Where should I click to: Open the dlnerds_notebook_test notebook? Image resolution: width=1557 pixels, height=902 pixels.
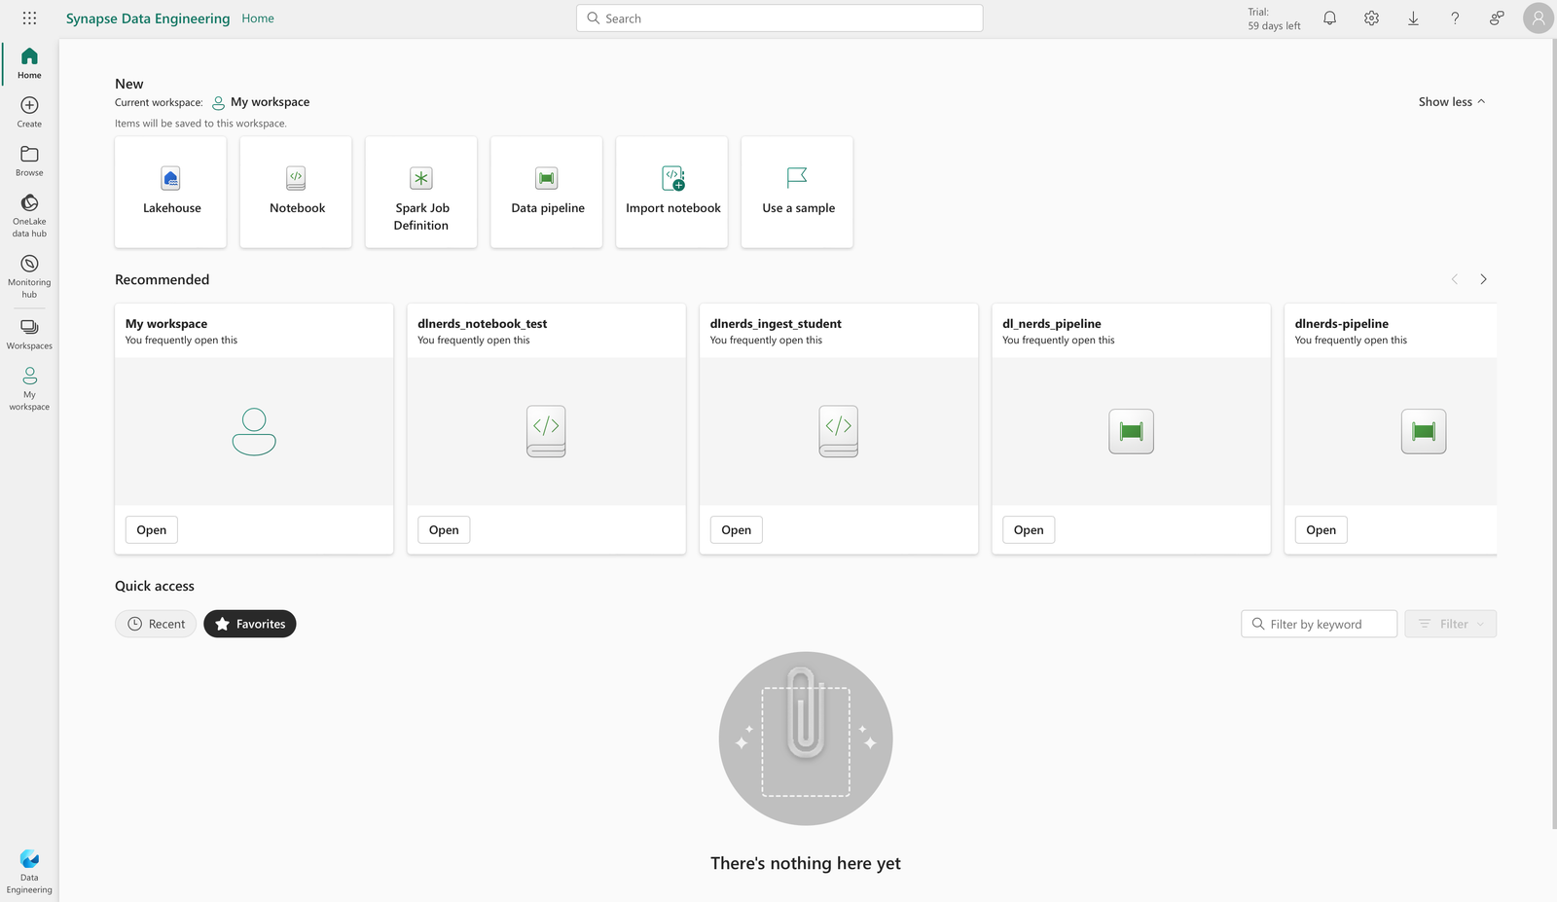click(x=443, y=529)
